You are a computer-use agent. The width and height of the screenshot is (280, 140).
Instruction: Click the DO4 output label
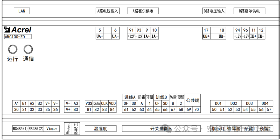(265, 103)
